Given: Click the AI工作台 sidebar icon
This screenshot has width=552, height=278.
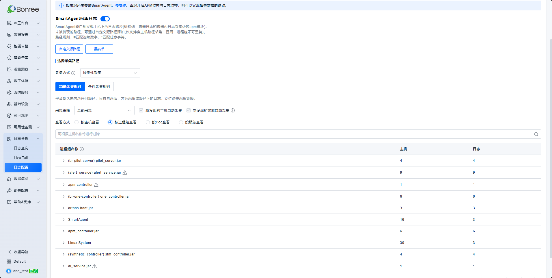Looking at the screenshot, I should (9, 23).
